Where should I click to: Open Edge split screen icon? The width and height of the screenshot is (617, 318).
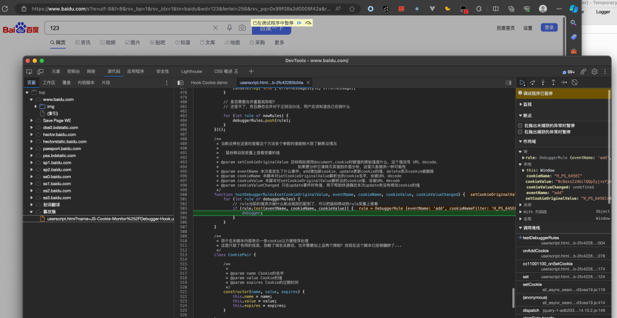[496, 9]
